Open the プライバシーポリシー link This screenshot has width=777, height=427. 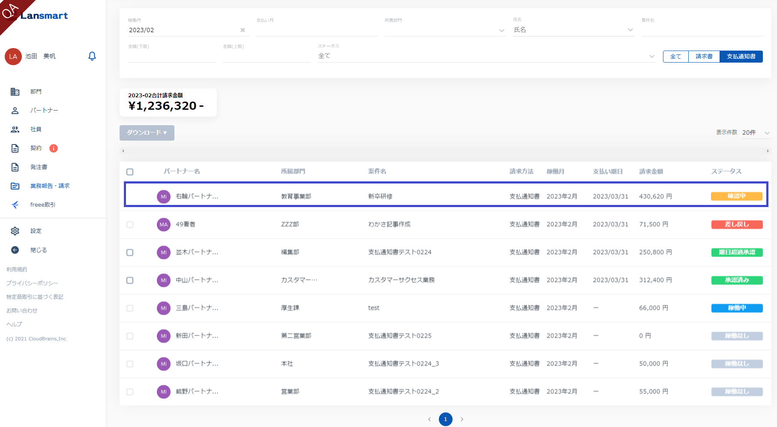tap(32, 283)
